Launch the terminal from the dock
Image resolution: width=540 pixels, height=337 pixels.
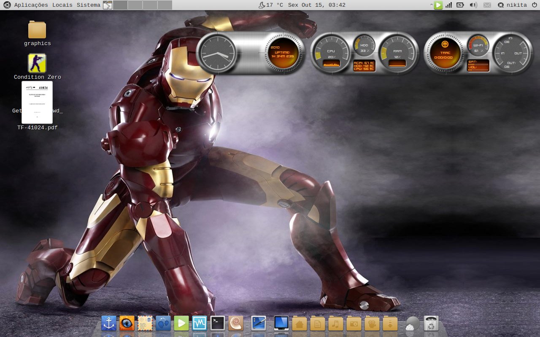(218, 324)
